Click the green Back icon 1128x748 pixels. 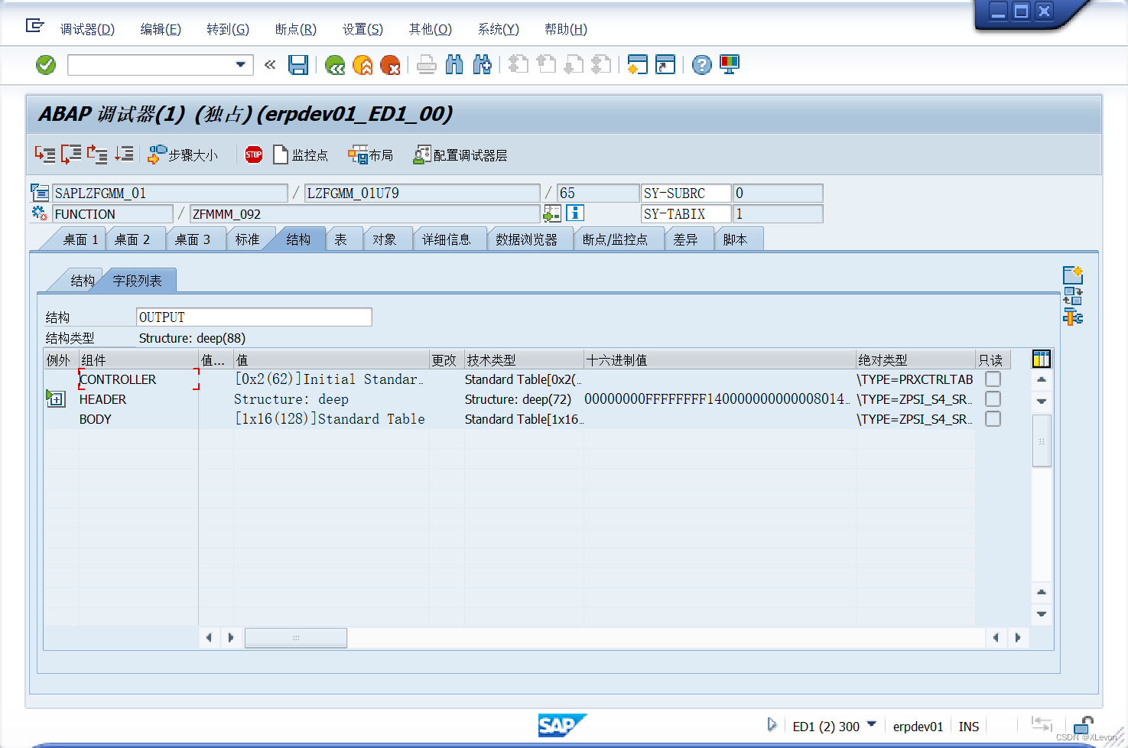coord(335,65)
